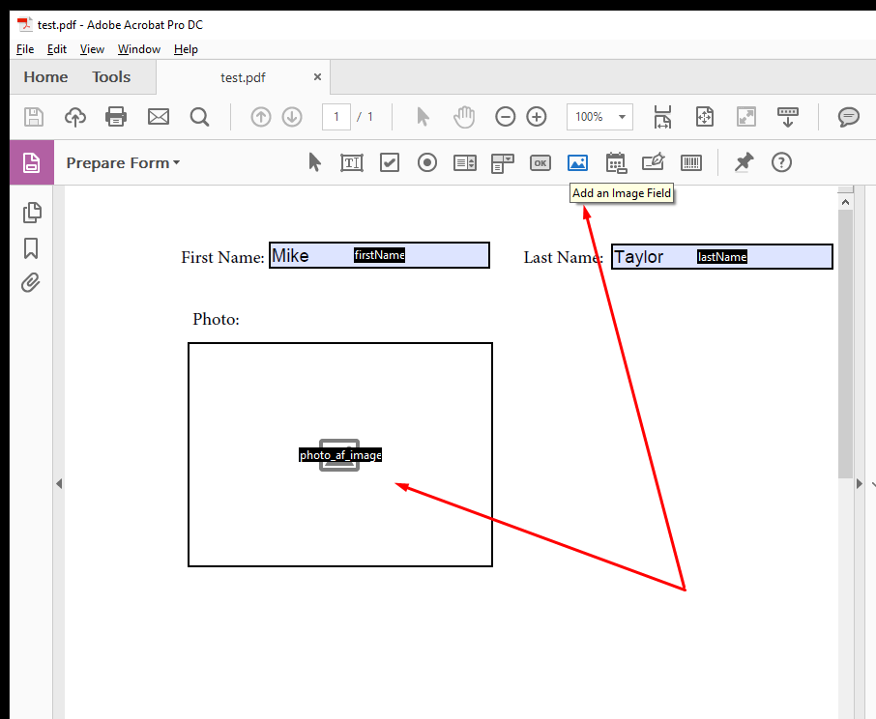Add a List Box field tool
This screenshot has height=719, width=876.
tap(465, 163)
